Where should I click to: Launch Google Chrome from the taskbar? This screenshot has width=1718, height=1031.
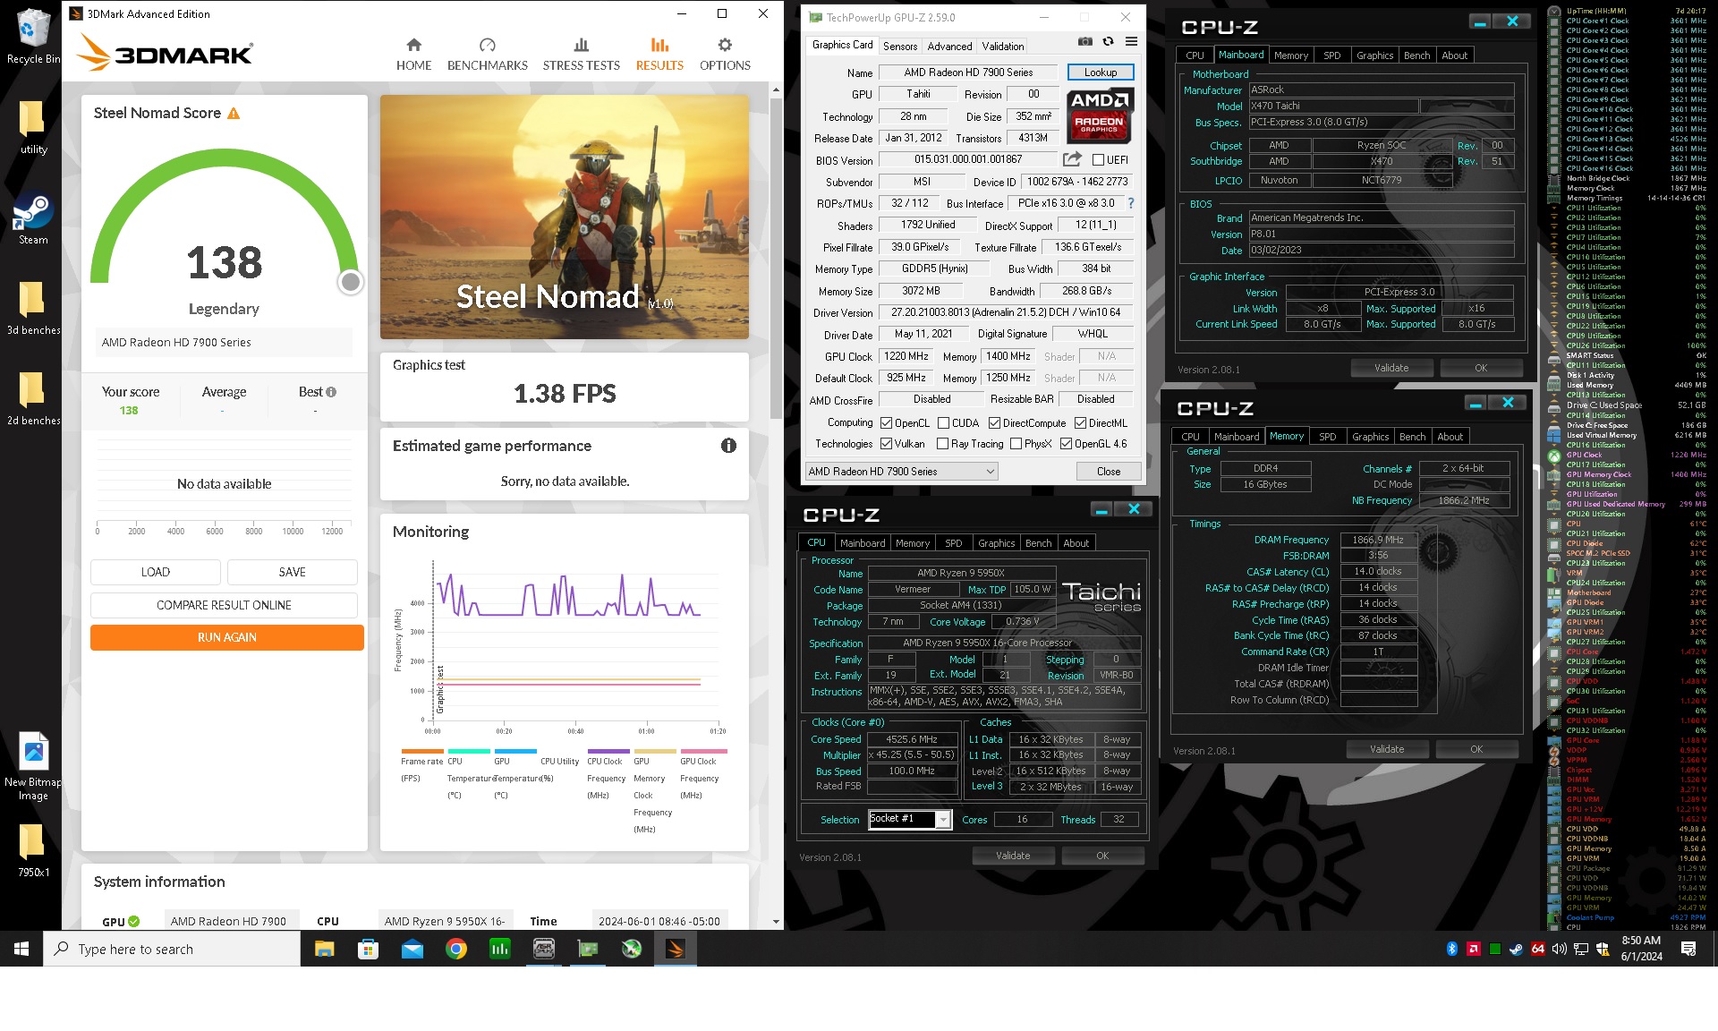click(x=455, y=949)
